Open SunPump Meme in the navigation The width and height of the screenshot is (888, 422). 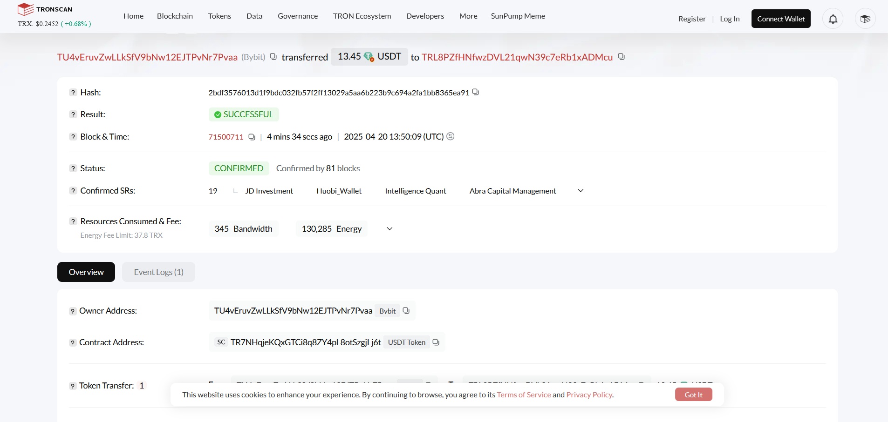pyautogui.click(x=518, y=16)
